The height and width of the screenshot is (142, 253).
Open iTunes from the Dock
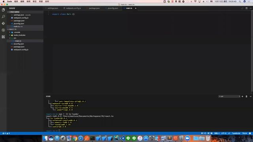(x=140, y=138)
